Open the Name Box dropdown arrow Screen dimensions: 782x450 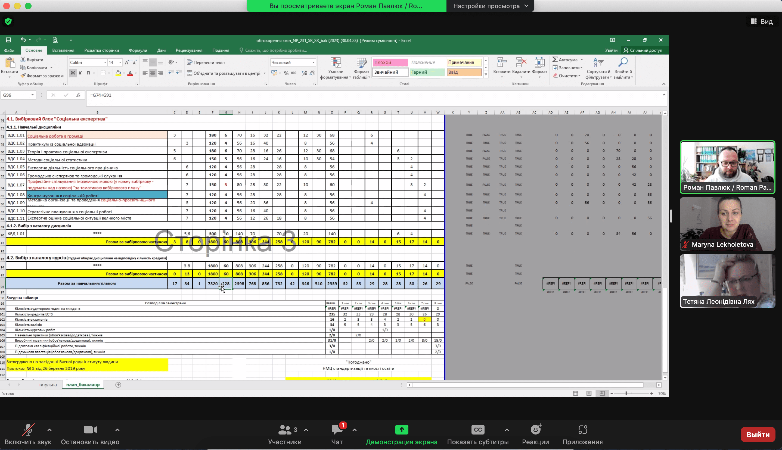pos(32,95)
